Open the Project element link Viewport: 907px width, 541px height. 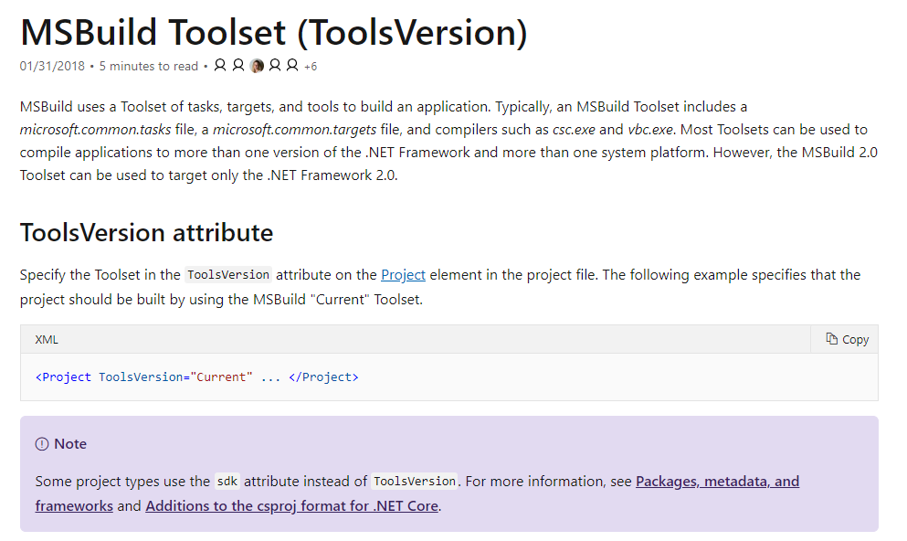tap(403, 275)
